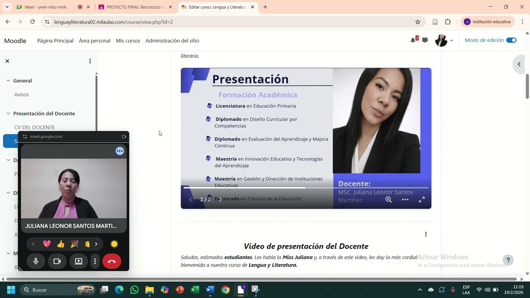
Task: Open more options on the embedded presentation
Action: (x=405, y=199)
